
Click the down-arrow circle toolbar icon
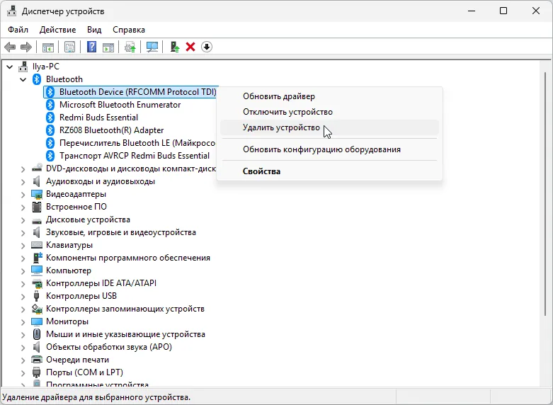click(x=207, y=47)
